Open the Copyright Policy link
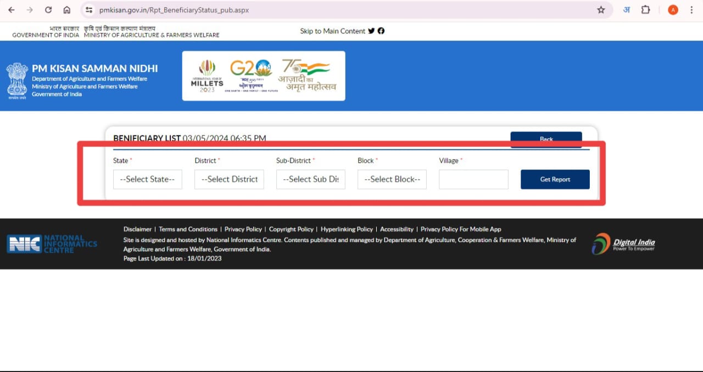This screenshot has height=372, width=703. point(291,229)
